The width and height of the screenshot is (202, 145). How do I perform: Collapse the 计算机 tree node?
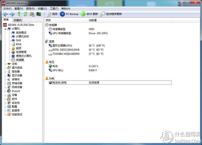tap(5, 29)
